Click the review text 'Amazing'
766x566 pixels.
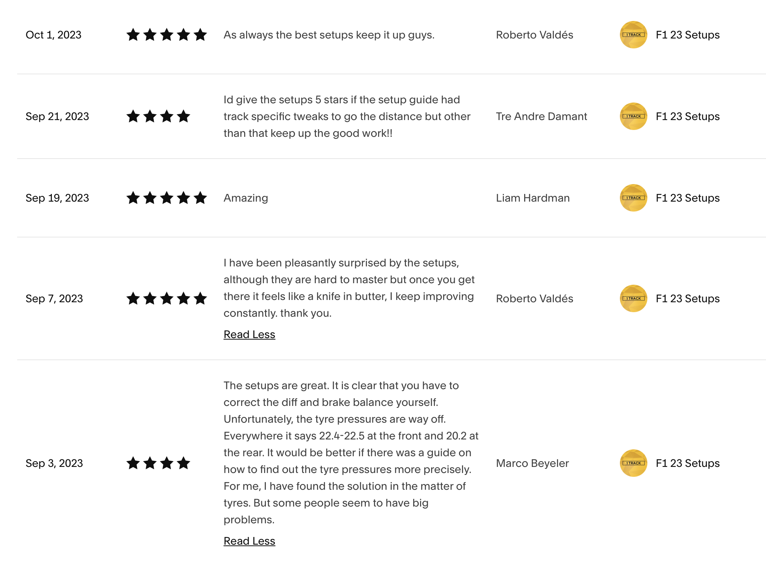click(246, 198)
